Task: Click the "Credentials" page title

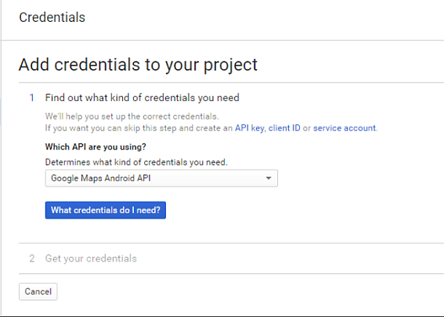Action: pos(52,18)
